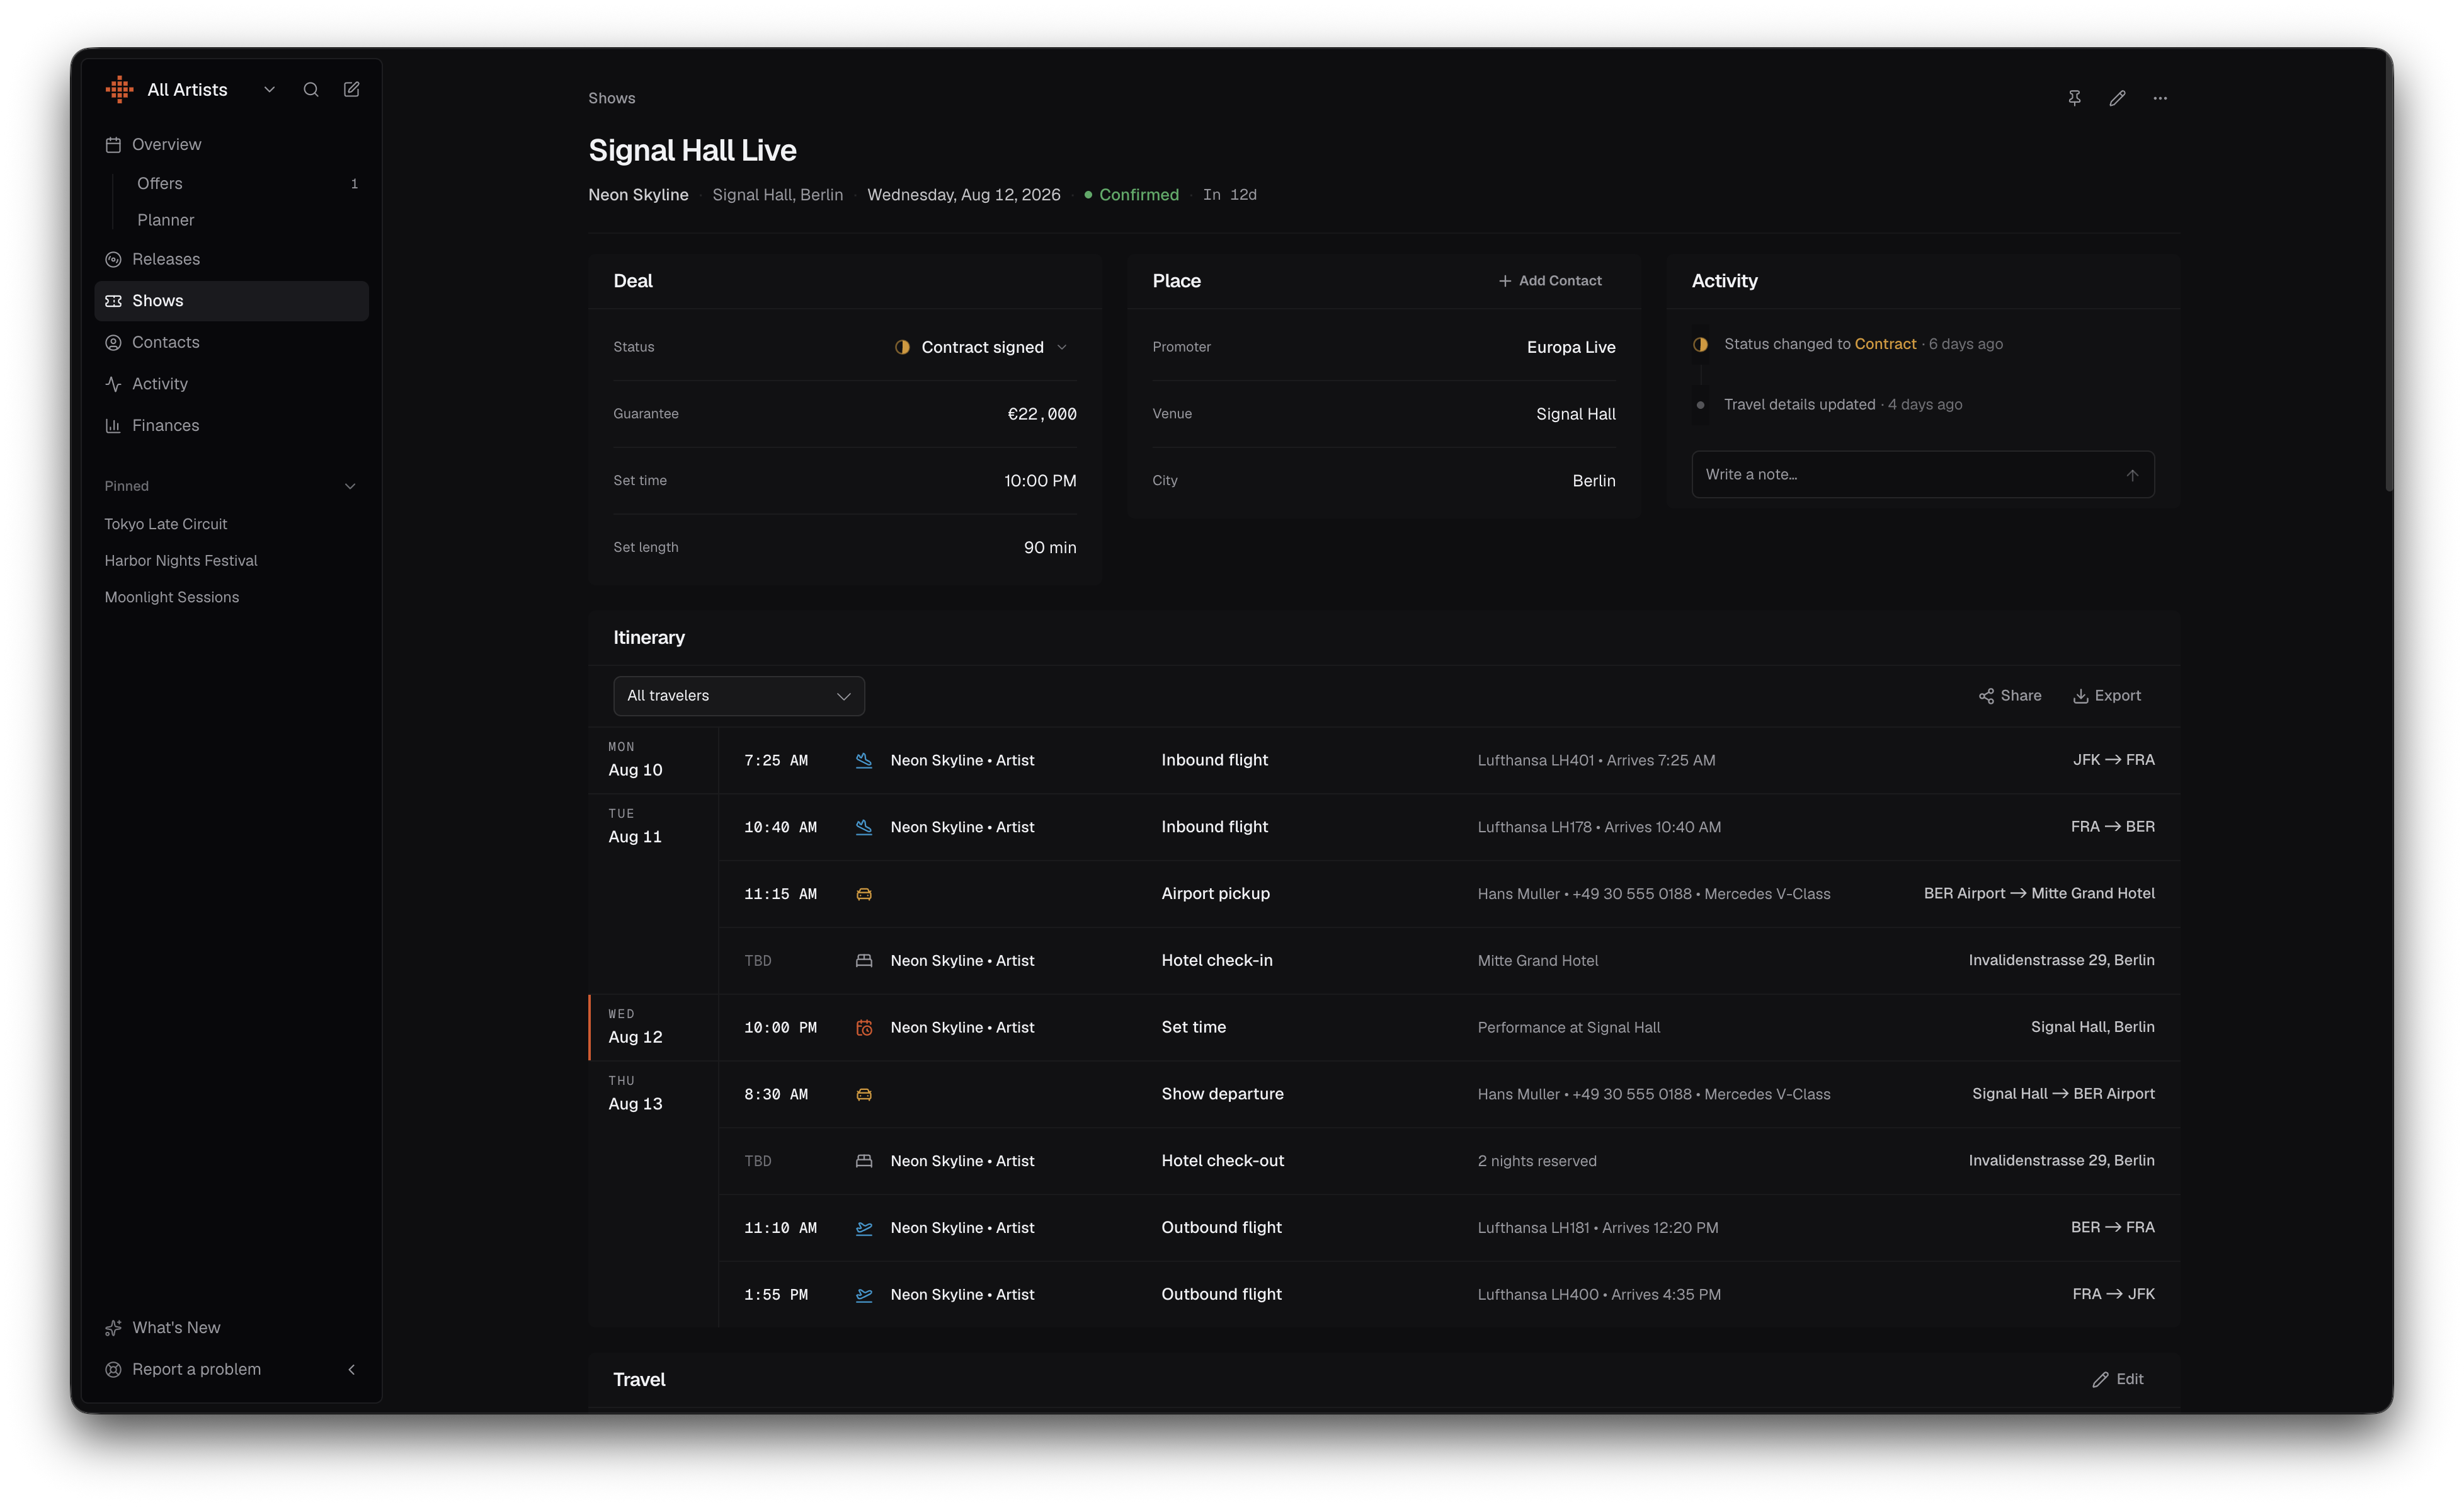Click the Shows breadcrumb
The width and height of the screenshot is (2464, 1507).
click(612, 98)
